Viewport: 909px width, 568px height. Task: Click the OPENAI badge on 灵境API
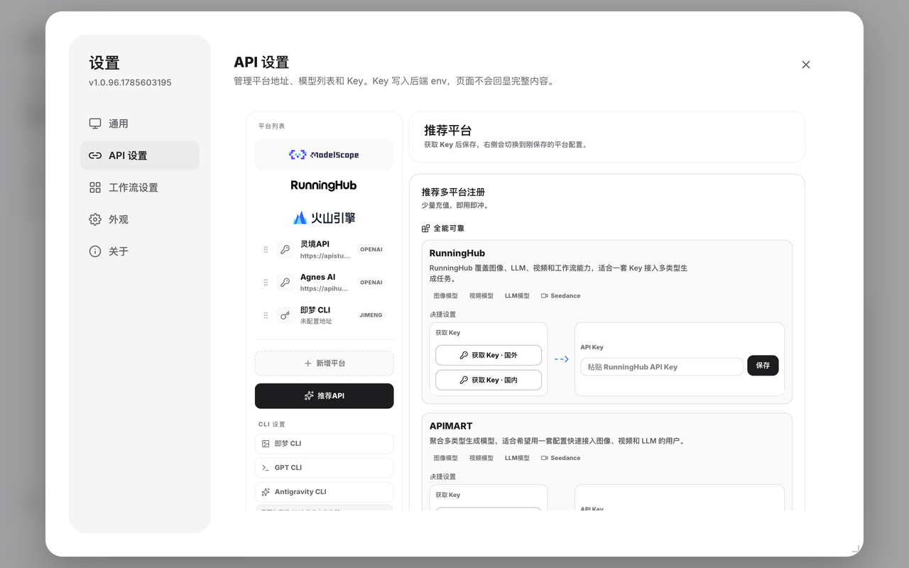point(371,250)
